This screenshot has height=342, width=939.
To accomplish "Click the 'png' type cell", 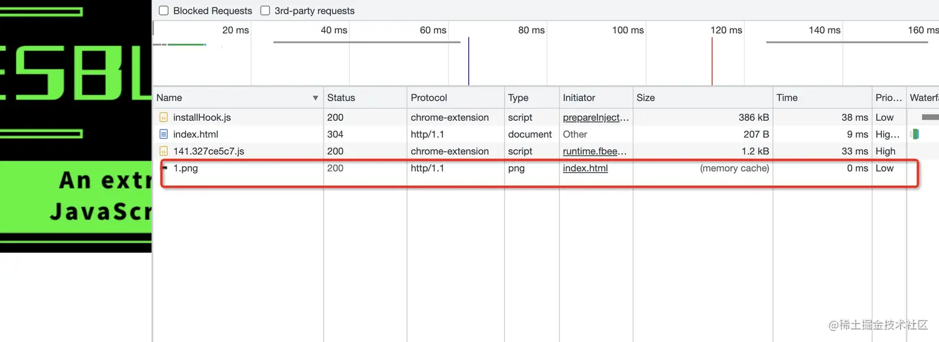I will click(x=516, y=168).
